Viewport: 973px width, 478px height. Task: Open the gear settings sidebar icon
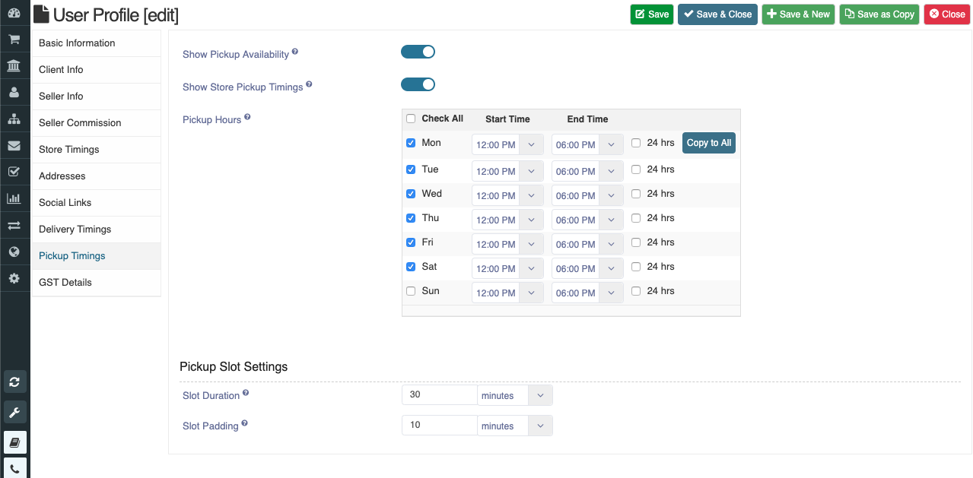(14, 278)
